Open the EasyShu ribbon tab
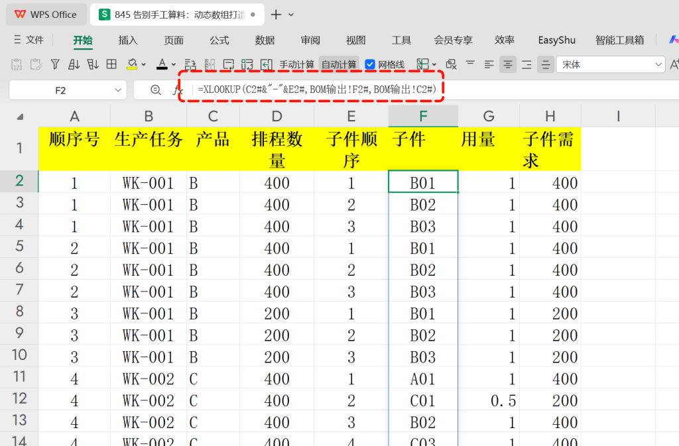The image size is (679, 446). [x=557, y=40]
